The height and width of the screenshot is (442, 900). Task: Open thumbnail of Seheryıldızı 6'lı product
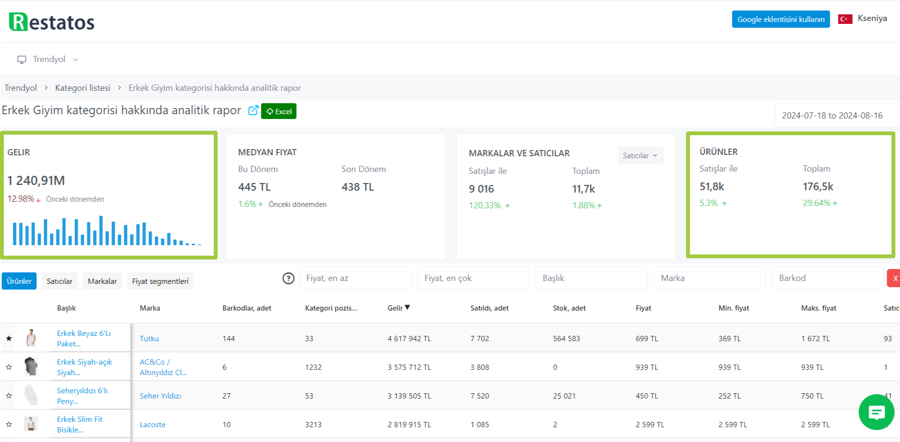(31, 395)
